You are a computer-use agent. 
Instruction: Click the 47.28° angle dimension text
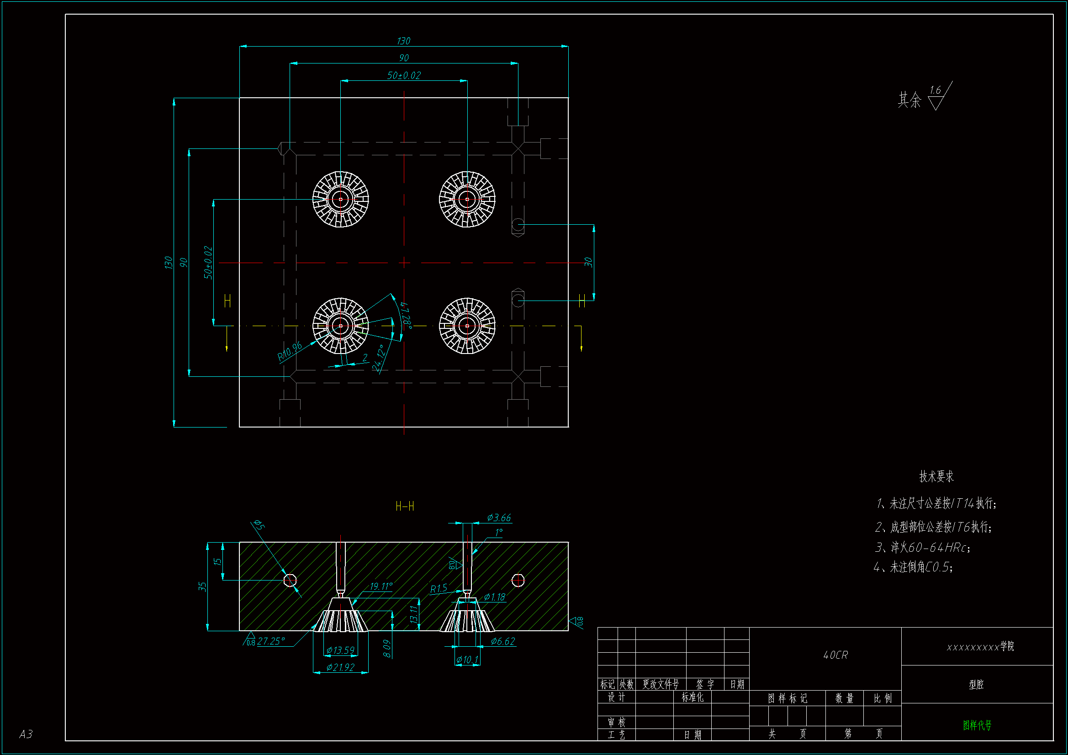[405, 315]
